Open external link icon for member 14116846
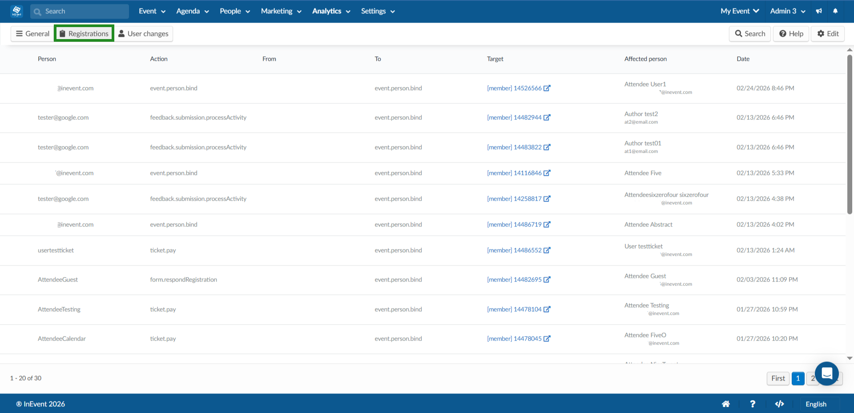Image resolution: width=854 pixels, height=413 pixels. (x=547, y=173)
